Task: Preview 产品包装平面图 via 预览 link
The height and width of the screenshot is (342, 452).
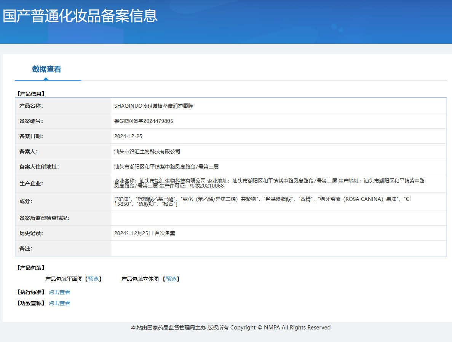Action: (93, 279)
